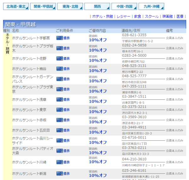Select hotel name ホテルサンルート浅草
The height and width of the screenshot is (180, 189).
coord(29,99)
